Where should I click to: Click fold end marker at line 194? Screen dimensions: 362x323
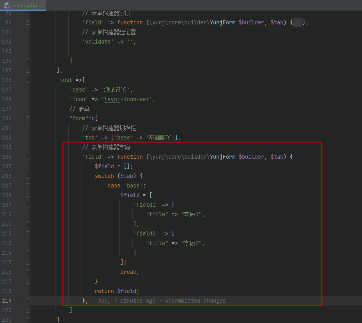[28, 61]
